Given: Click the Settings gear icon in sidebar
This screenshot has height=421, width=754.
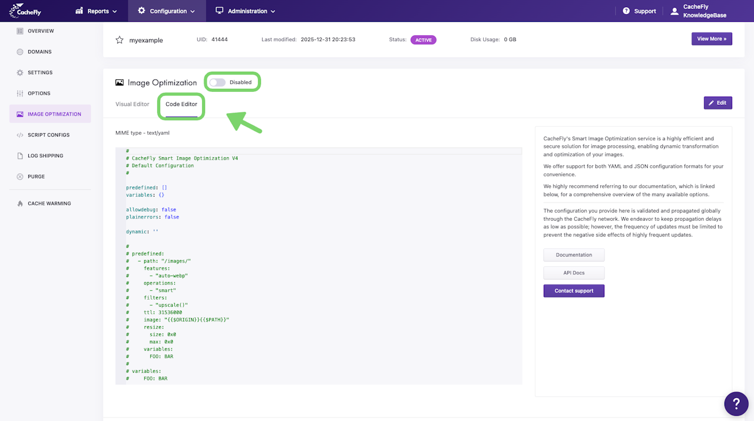Looking at the screenshot, I should pyautogui.click(x=20, y=73).
